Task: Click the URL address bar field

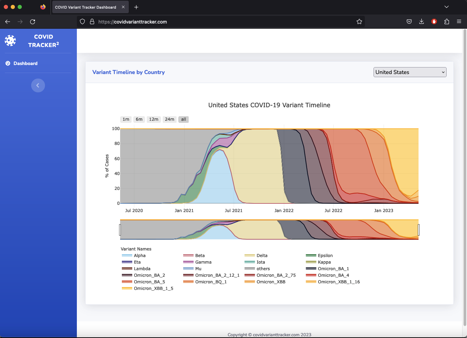Action: click(225, 21)
